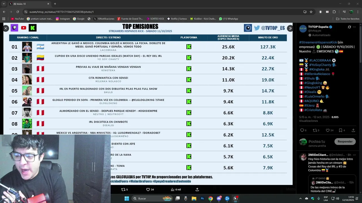
Task: Open hashtag #LACOBRAAA
Action: [320, 60]
